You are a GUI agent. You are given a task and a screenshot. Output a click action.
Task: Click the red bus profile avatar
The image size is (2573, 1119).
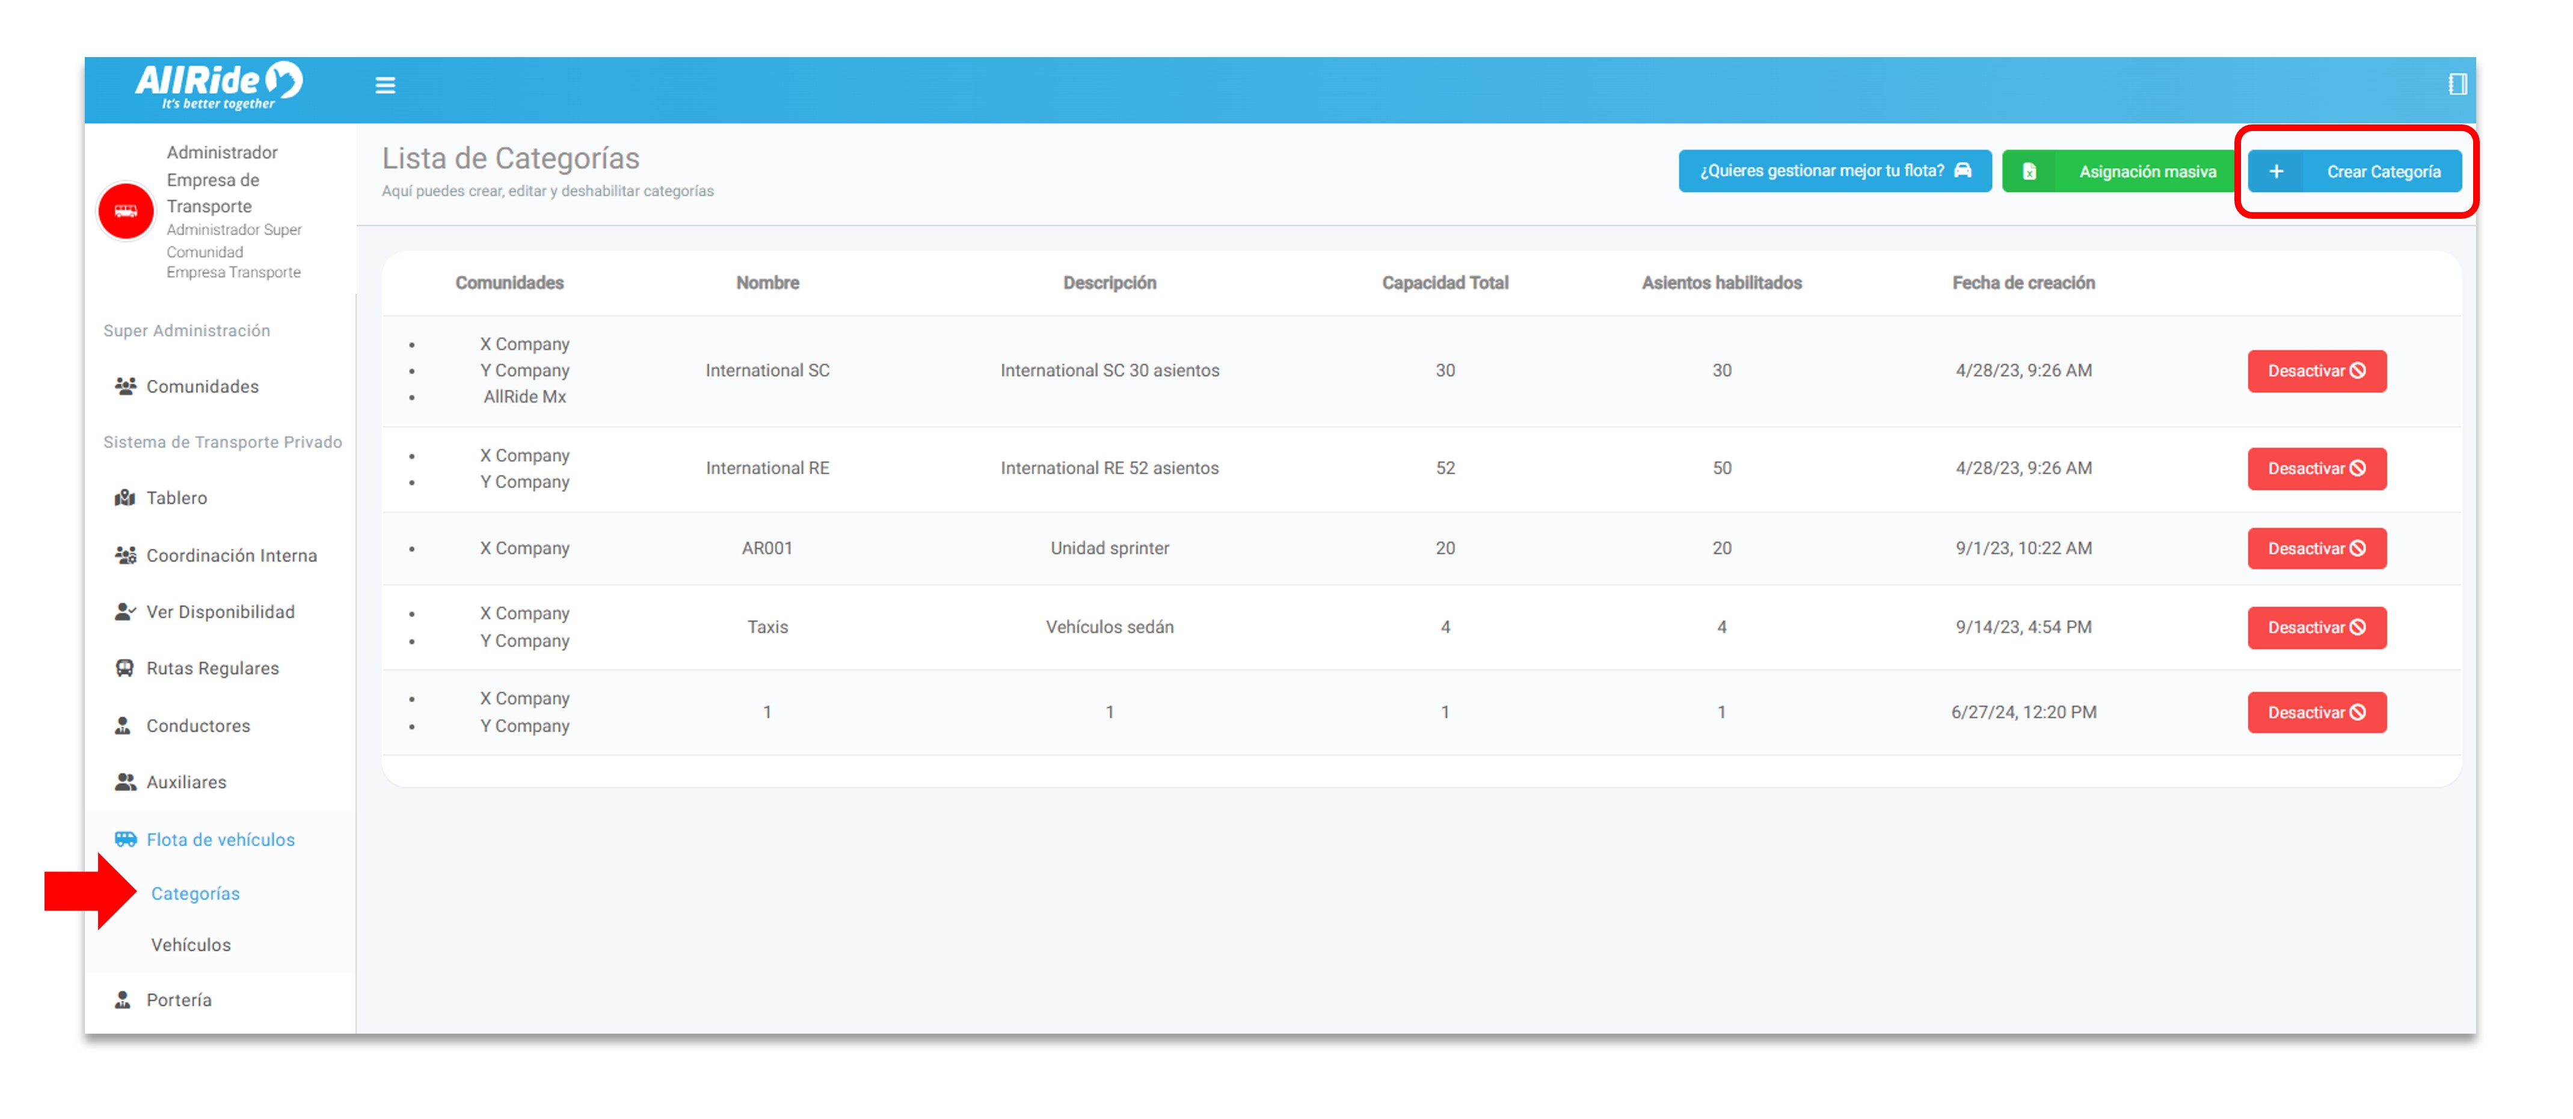click(x=126, y=212)
